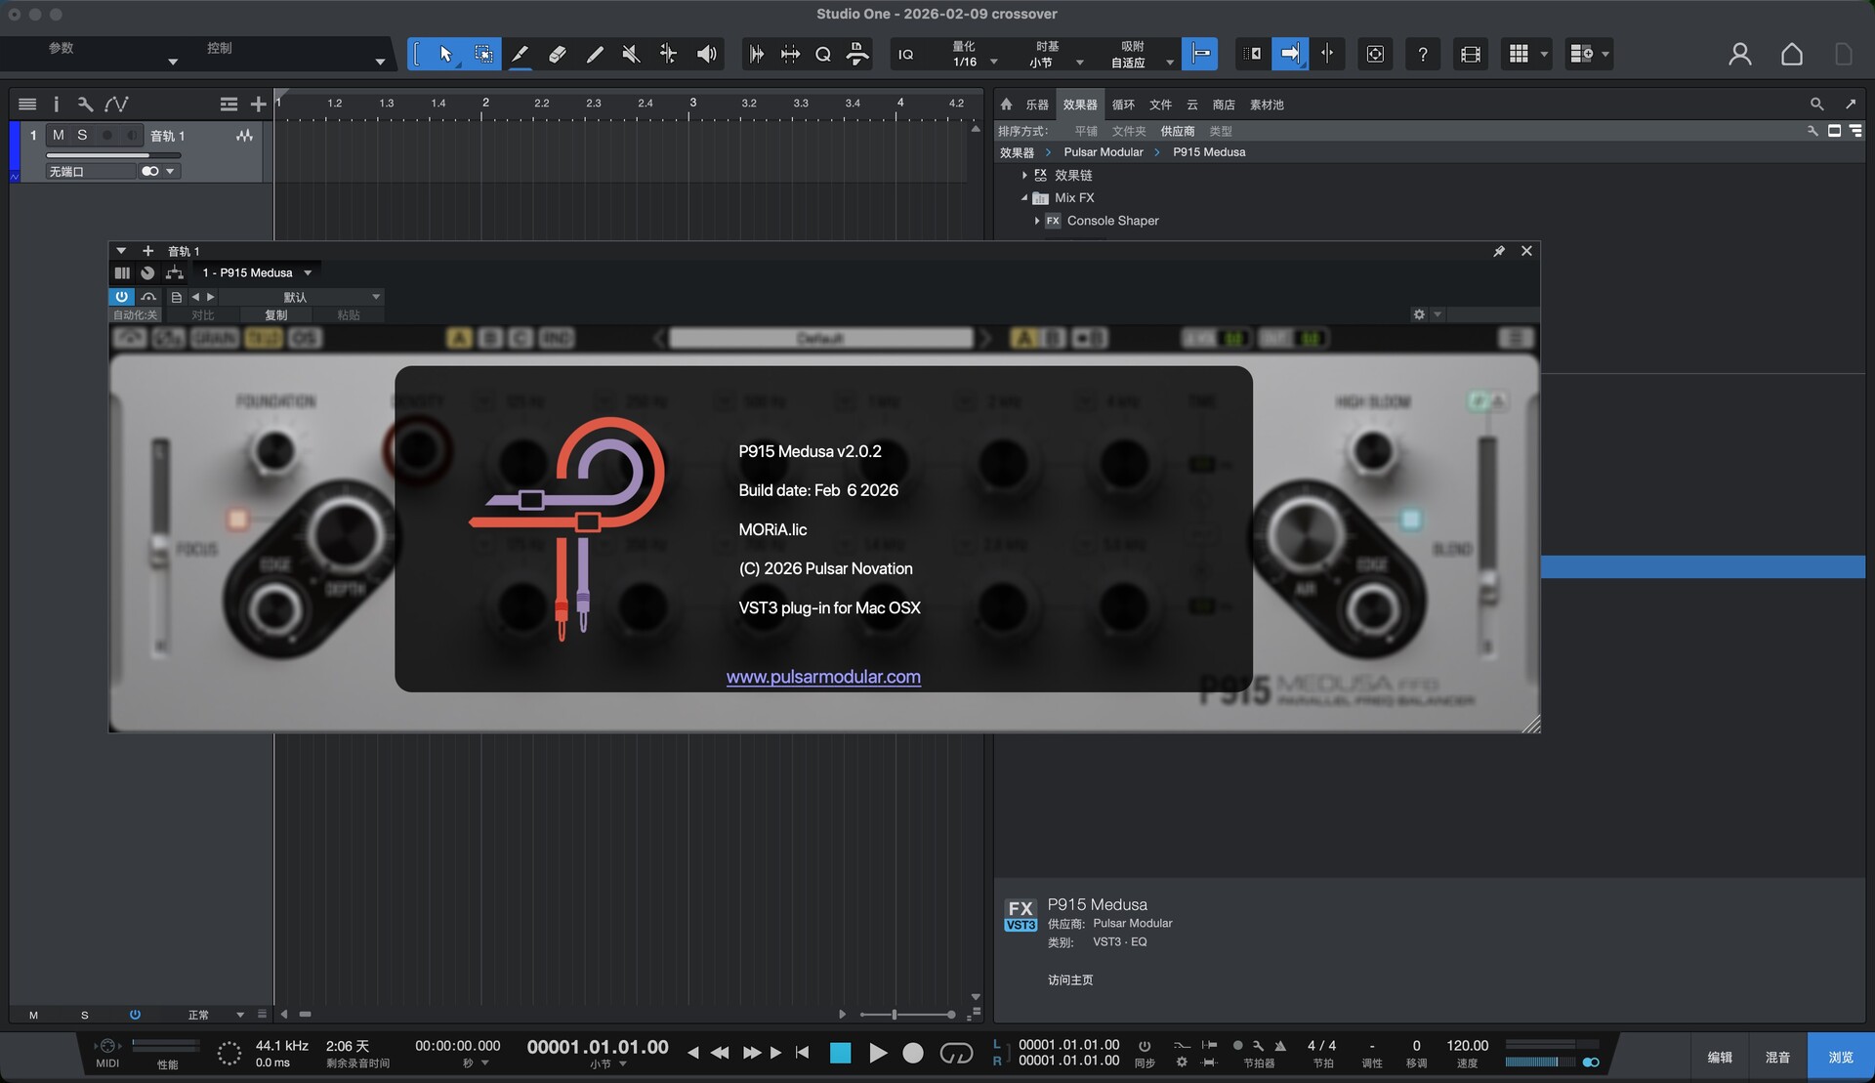
Task: Mute track 1 with M button
Action: (x=59, y=136)
